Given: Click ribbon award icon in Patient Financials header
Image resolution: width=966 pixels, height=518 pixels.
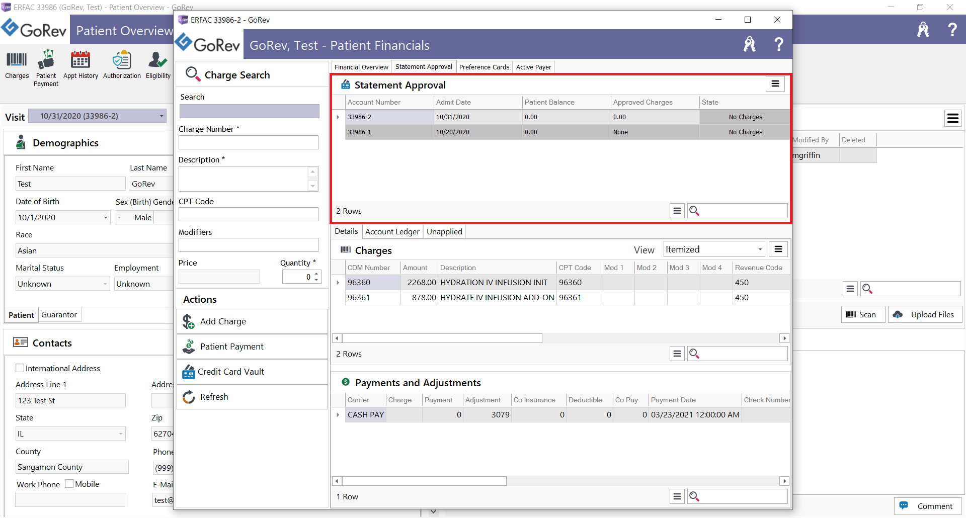Looking at the screenshot, I should pos(750,45).
